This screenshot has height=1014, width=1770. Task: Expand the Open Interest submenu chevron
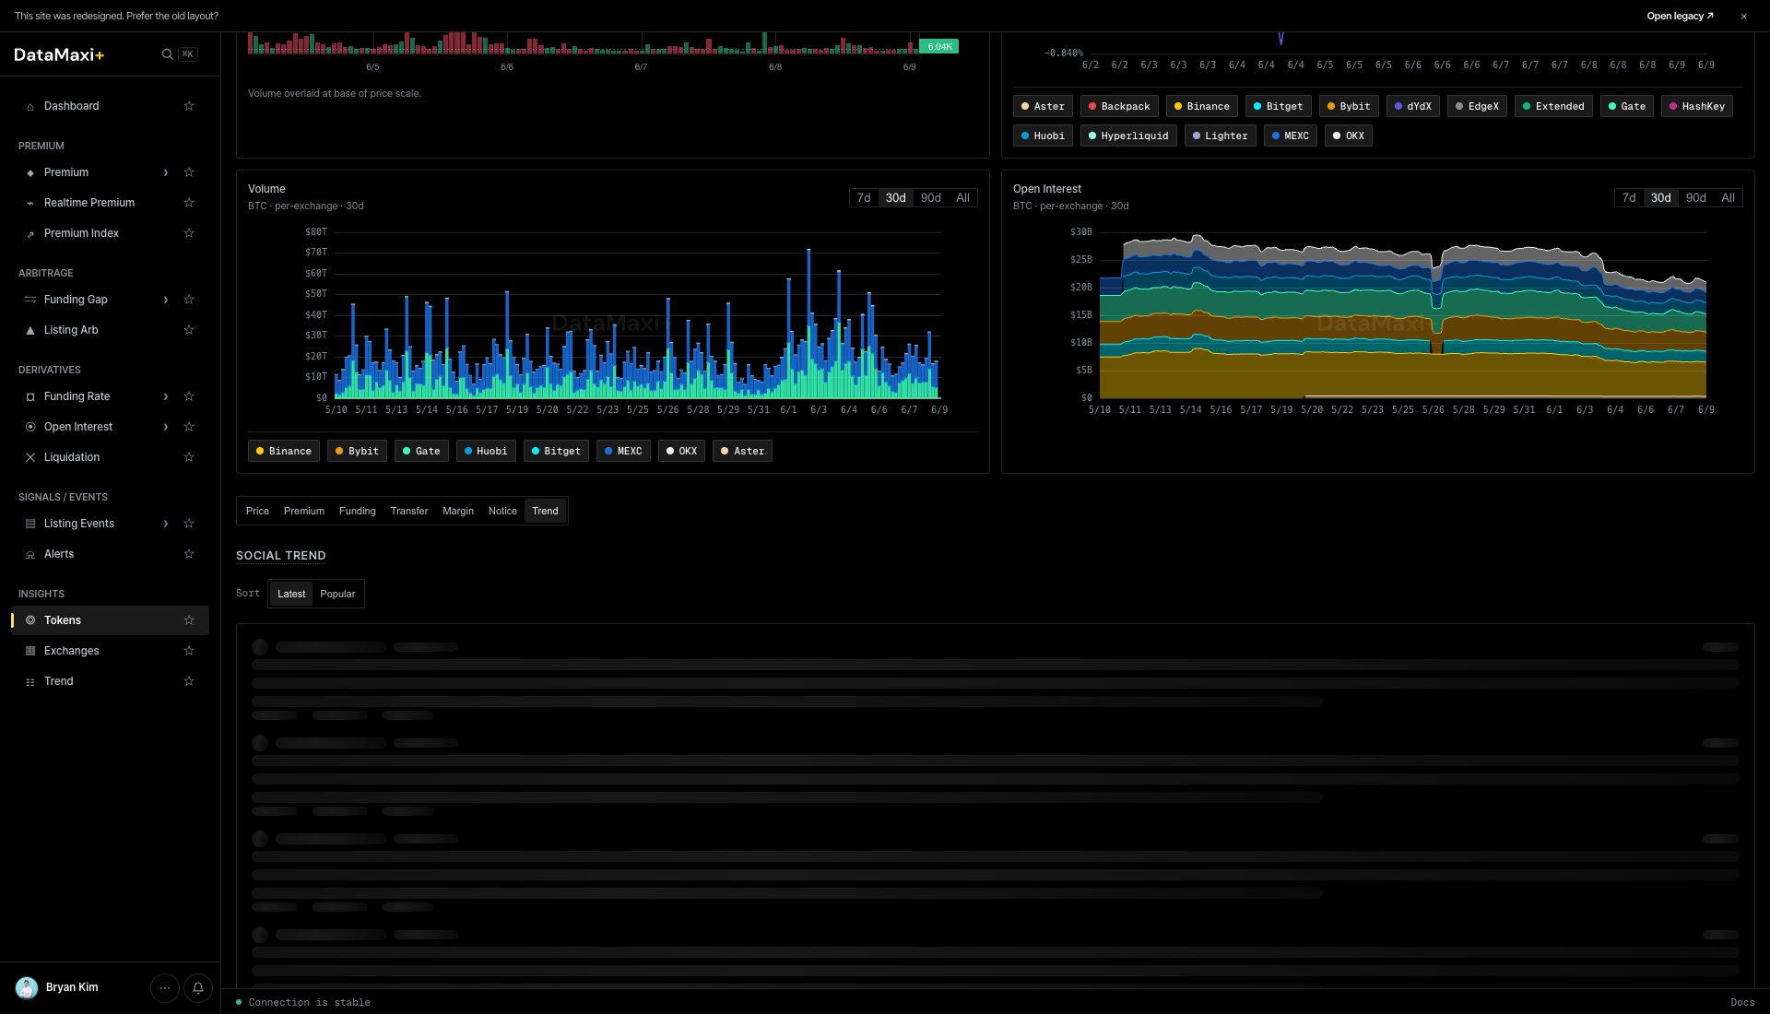click(166, 427)
